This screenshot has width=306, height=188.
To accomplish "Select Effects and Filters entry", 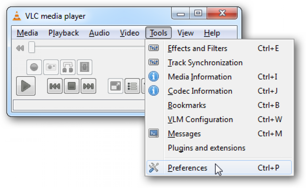I will click(x=219, y=48).
